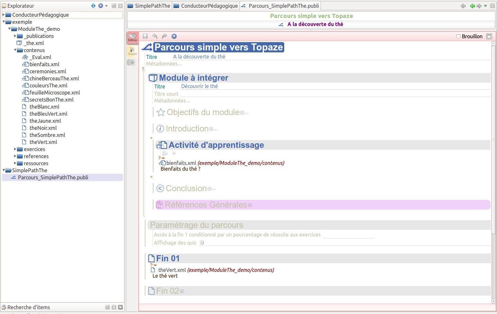Viewport: 497px width, 314px height.
Task: Click the cube icon next to Module à intégrer
Action: [x=153, y=78]
